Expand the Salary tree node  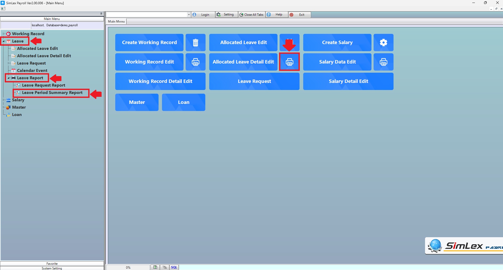pyautogui.click(x=4, y=100)
